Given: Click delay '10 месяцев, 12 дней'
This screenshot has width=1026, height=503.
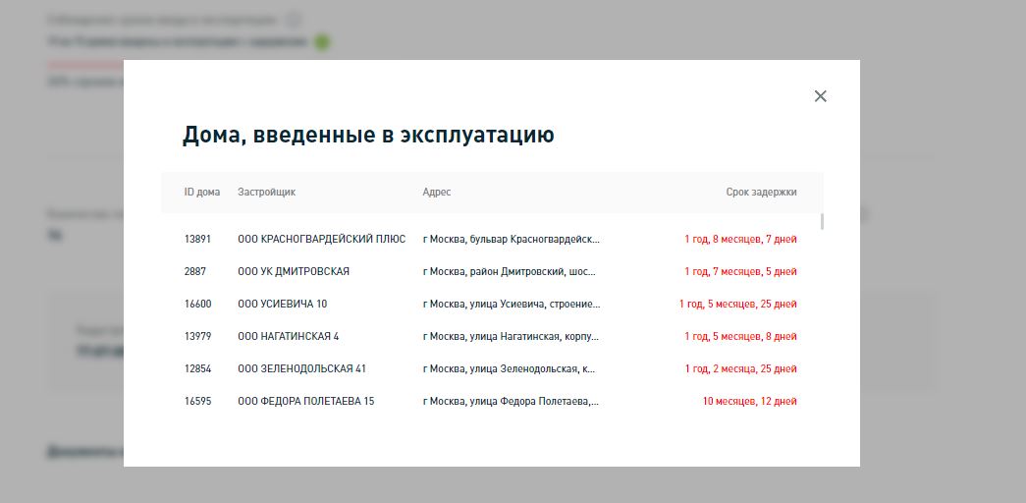Looking at the screenshot, I should [x=750, y=402].
